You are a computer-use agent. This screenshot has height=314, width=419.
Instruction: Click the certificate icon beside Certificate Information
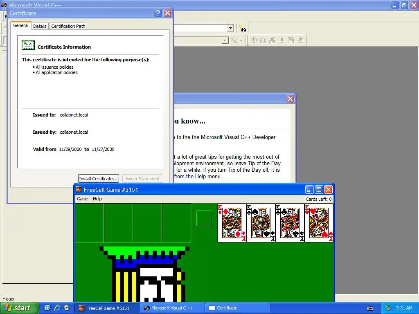(x=28, y=45)
